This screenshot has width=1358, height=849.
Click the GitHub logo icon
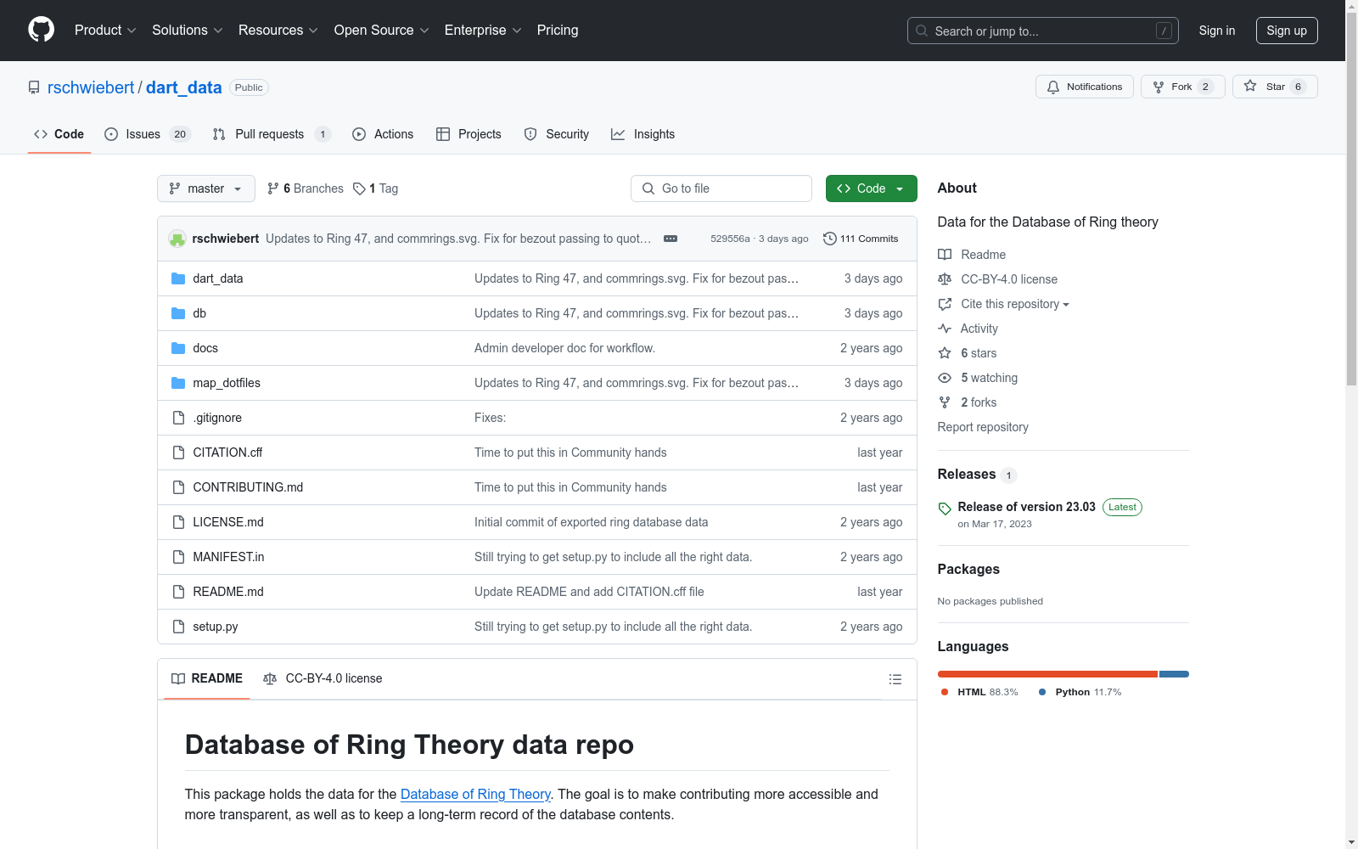[x=41, y=30]
